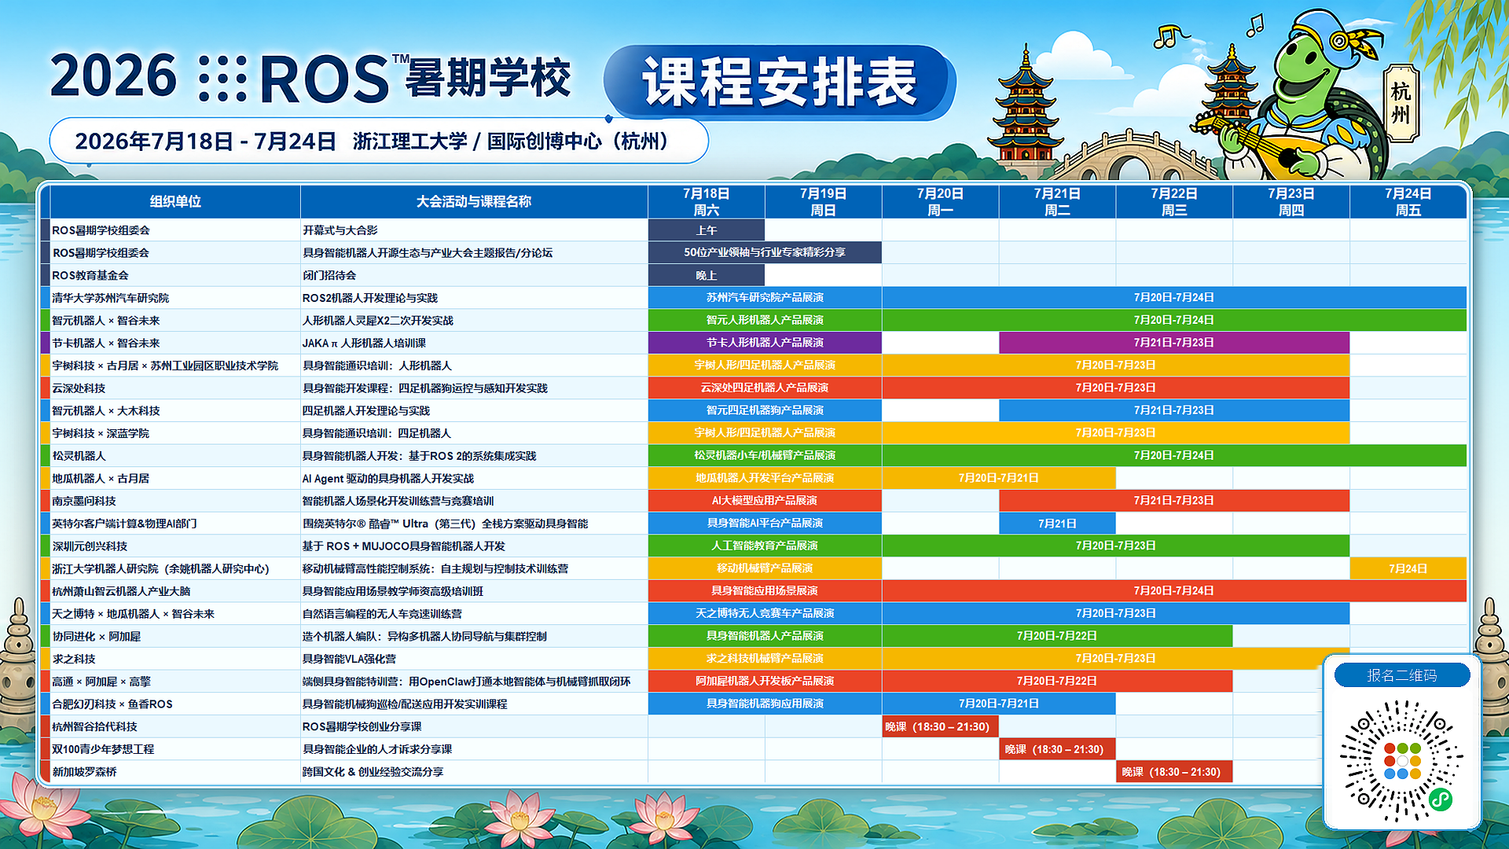Screen dimensions: 1509x849
Task: Click the 四足机器人开发理论与实践 course cell
Action: pos(474,410)
